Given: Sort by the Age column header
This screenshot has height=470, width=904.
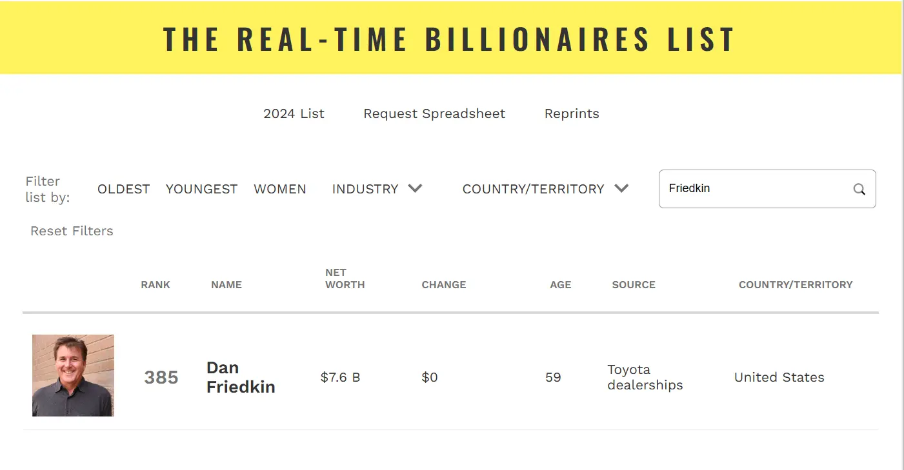Looking at the screenshot, I should [560, 284].
